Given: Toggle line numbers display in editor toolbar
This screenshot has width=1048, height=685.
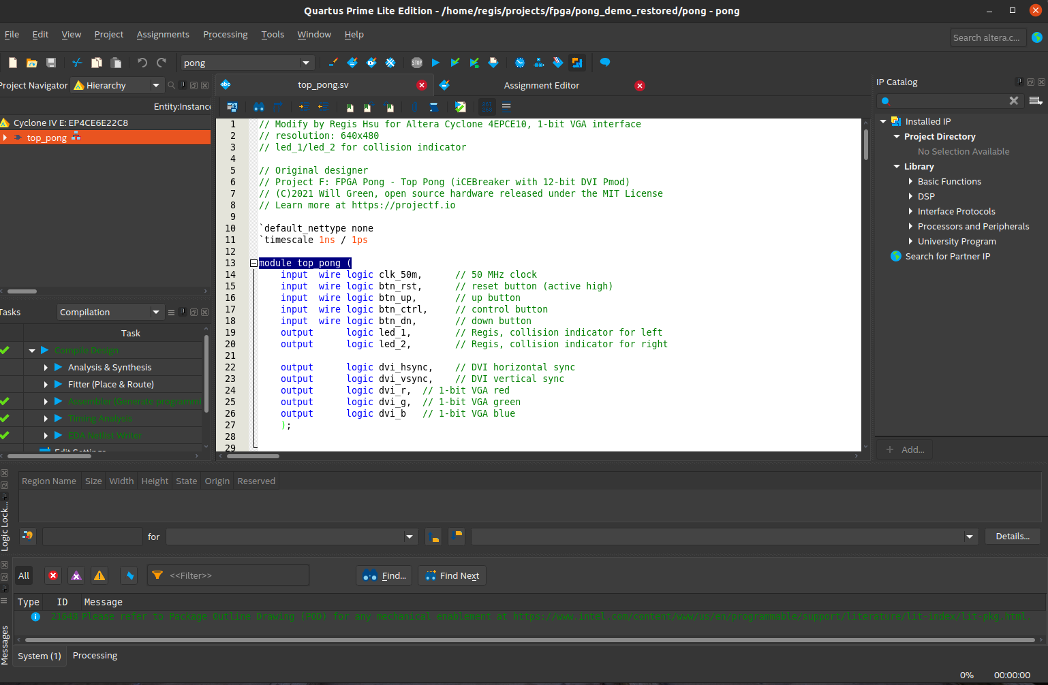Looking at the screenshot, I should pos(487,107).
